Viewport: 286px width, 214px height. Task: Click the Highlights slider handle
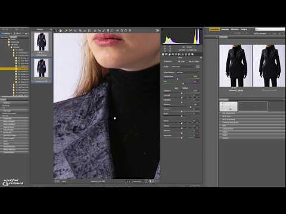click(182, 102)
